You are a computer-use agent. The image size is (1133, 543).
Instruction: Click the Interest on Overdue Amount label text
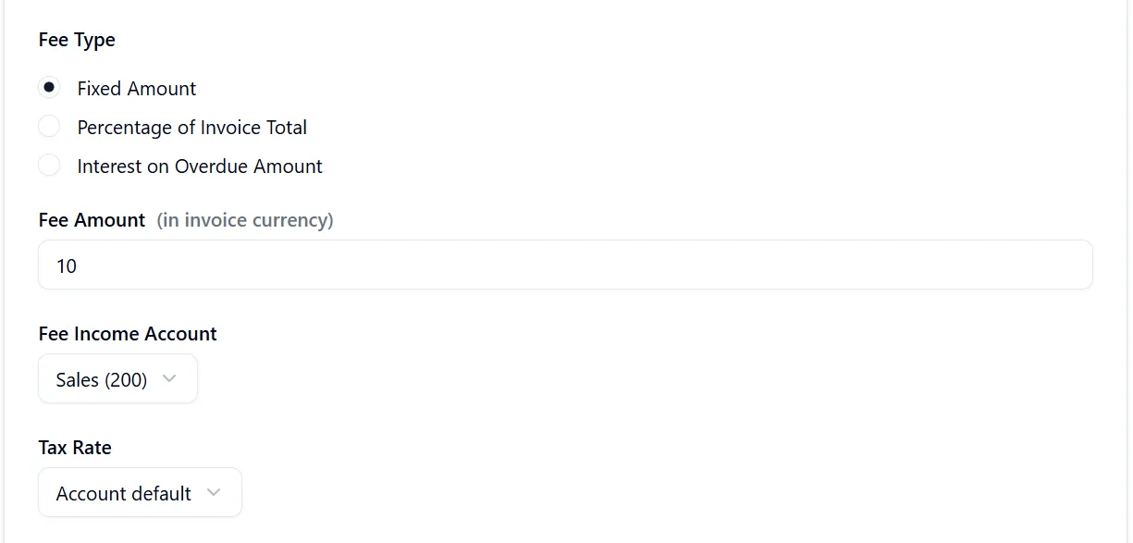pos(199,166)
